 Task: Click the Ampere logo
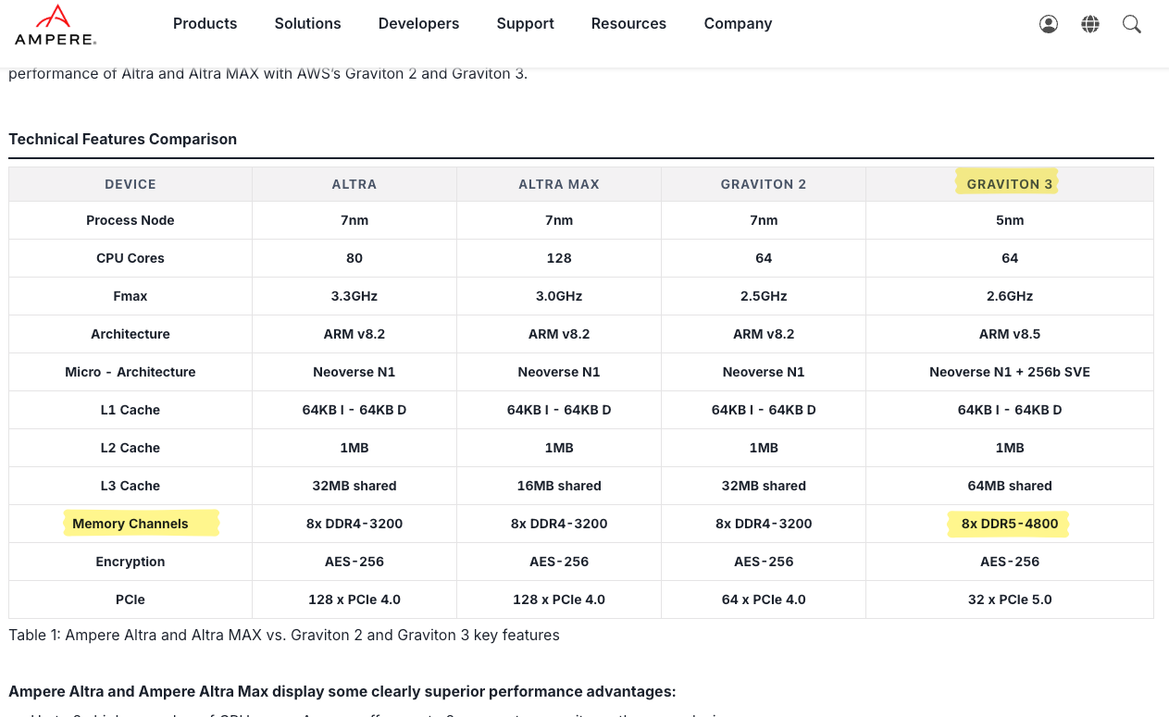tap(56, 25)
